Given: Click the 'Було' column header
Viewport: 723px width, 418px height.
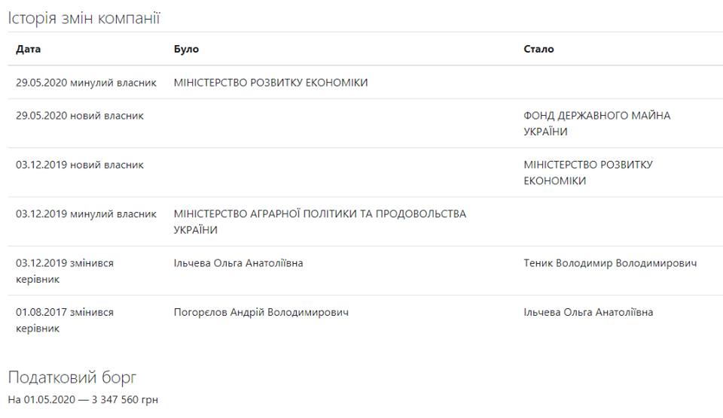Looking at the screenshot, I should [x=186, y=49].
